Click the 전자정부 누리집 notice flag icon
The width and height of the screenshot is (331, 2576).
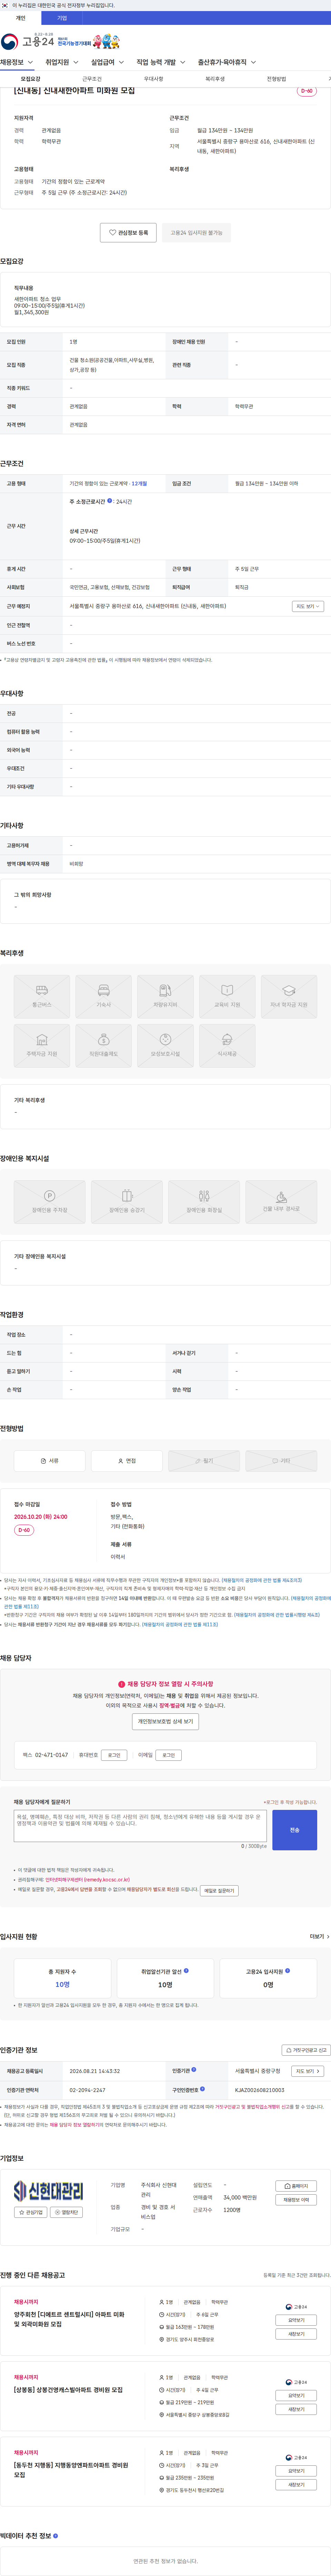click(5, 5)
